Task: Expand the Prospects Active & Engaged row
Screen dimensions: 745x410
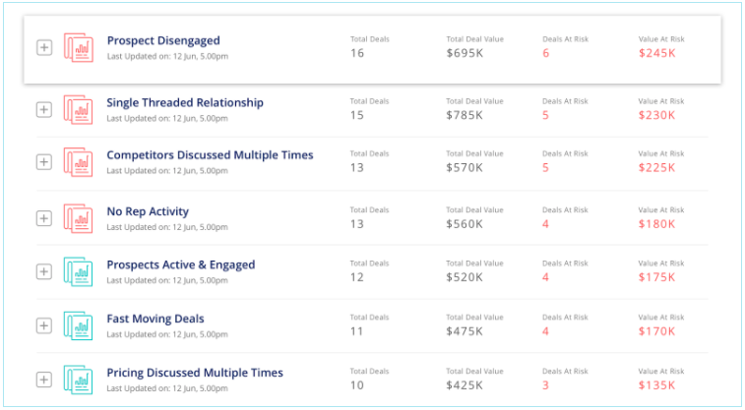Action: point(43,271)
